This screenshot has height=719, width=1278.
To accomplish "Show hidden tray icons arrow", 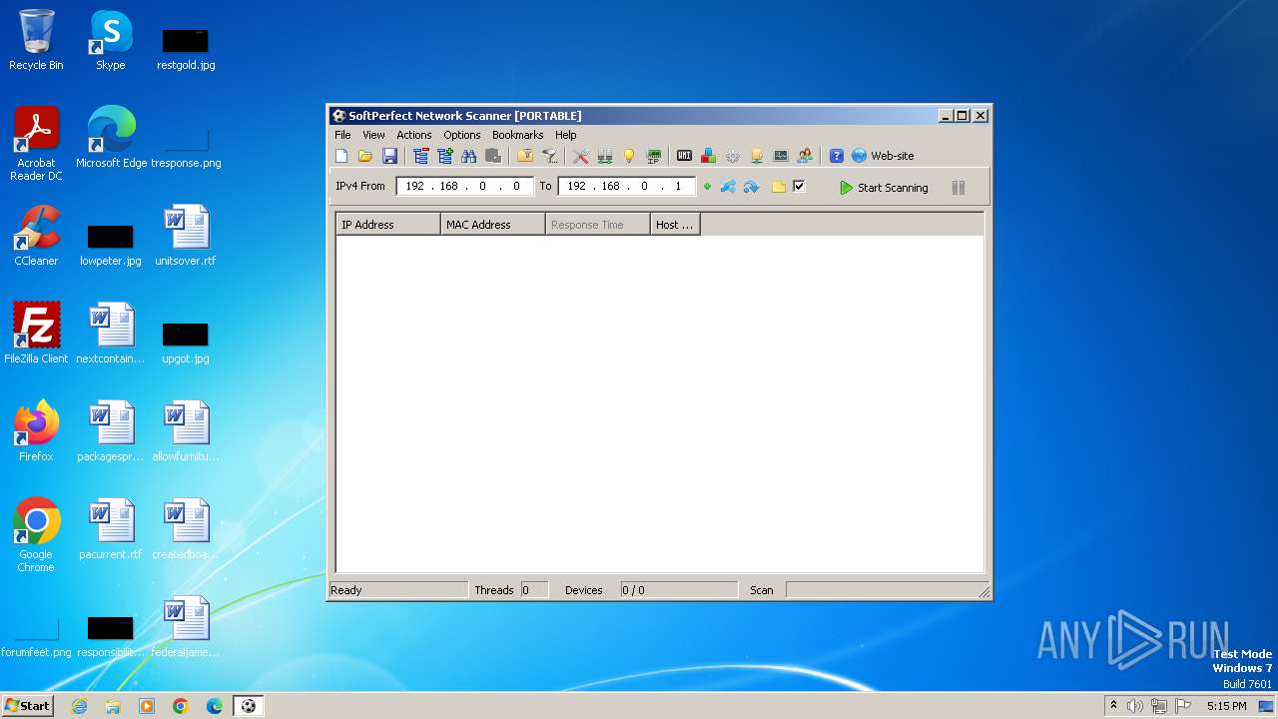I will (x=1113, y=706).
